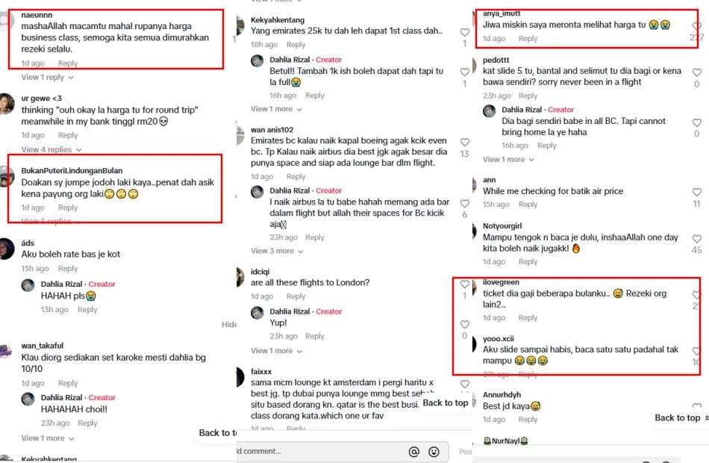The width and height of the screenshot is (709, 463).
Task: Expand "View 4 replies" under ur gewe's comment
Action: tap(46, 150)
